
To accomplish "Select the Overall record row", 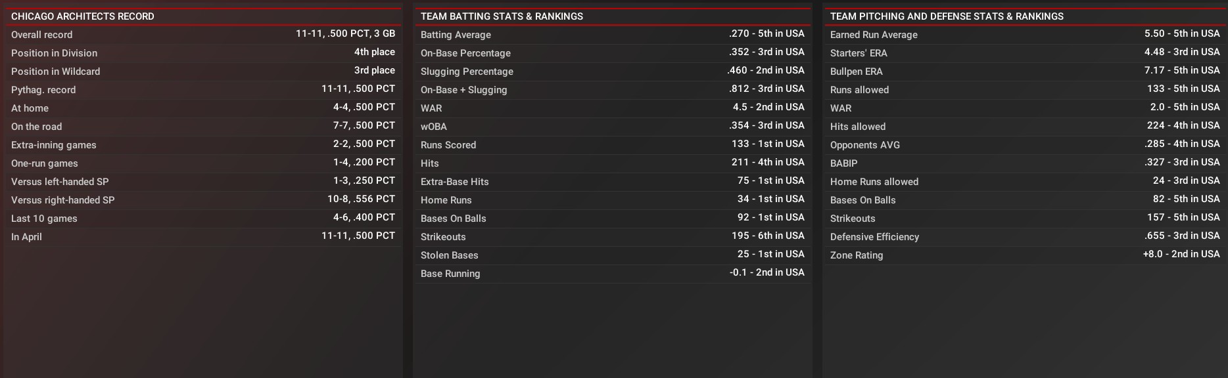I will [x=202, y=34].
